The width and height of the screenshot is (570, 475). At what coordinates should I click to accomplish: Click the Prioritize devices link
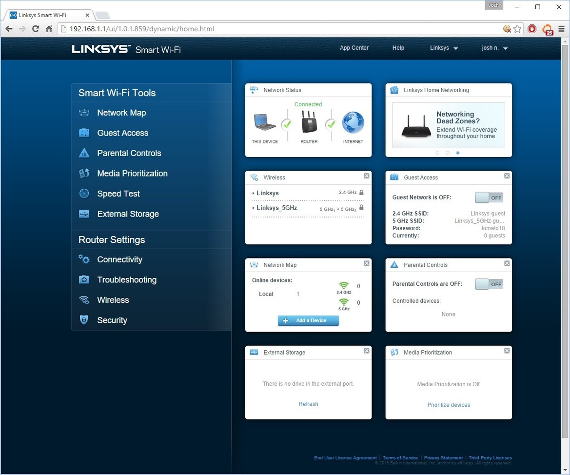(x=449, y=405)
